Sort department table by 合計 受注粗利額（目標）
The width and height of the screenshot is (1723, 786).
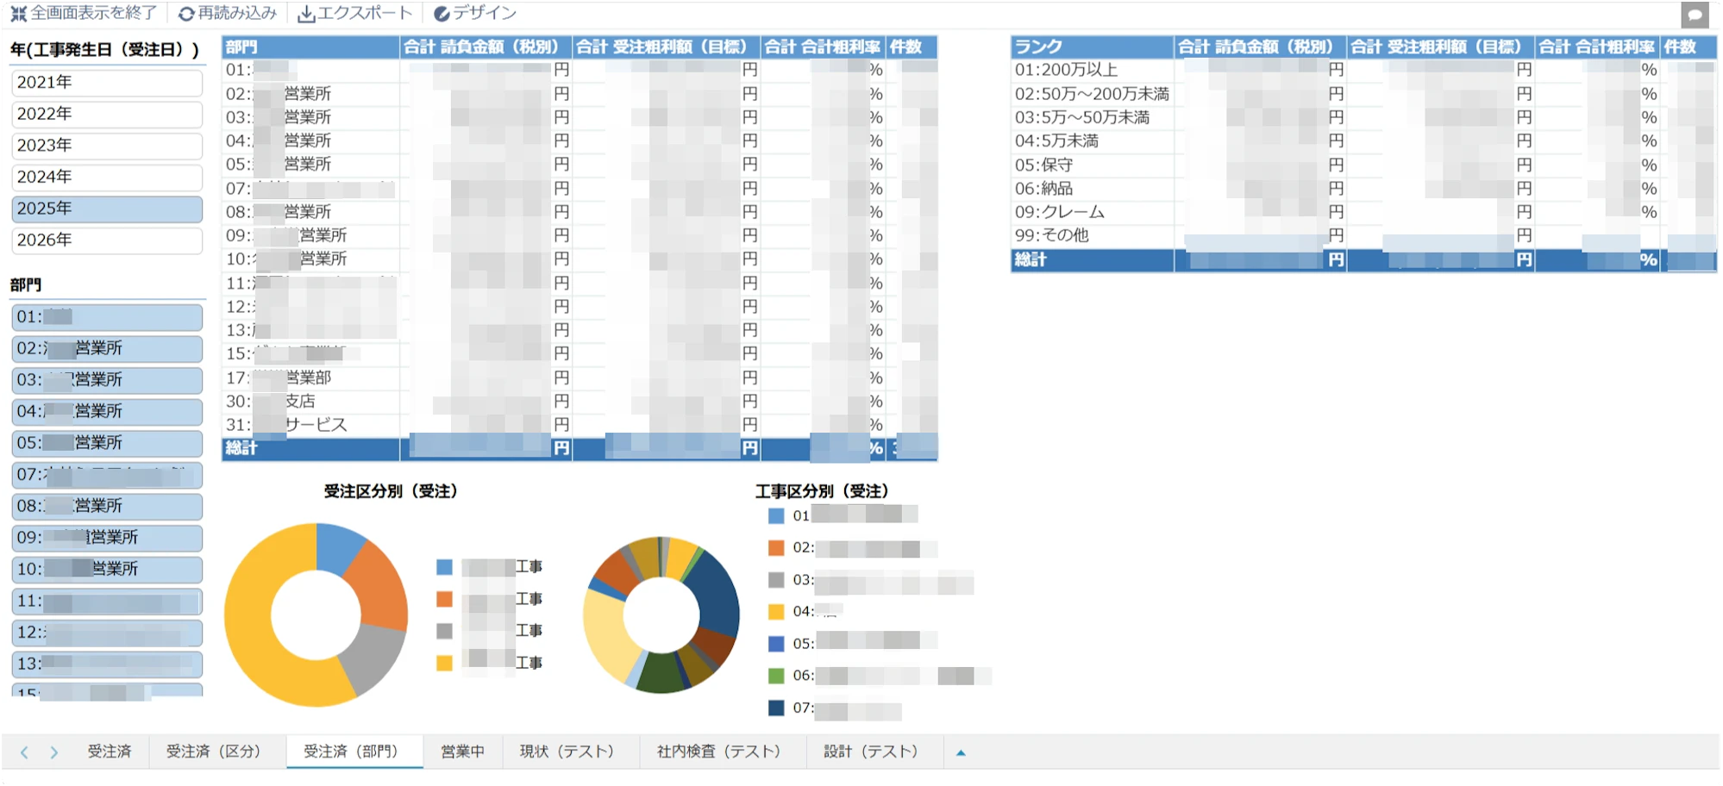(667, 47)
